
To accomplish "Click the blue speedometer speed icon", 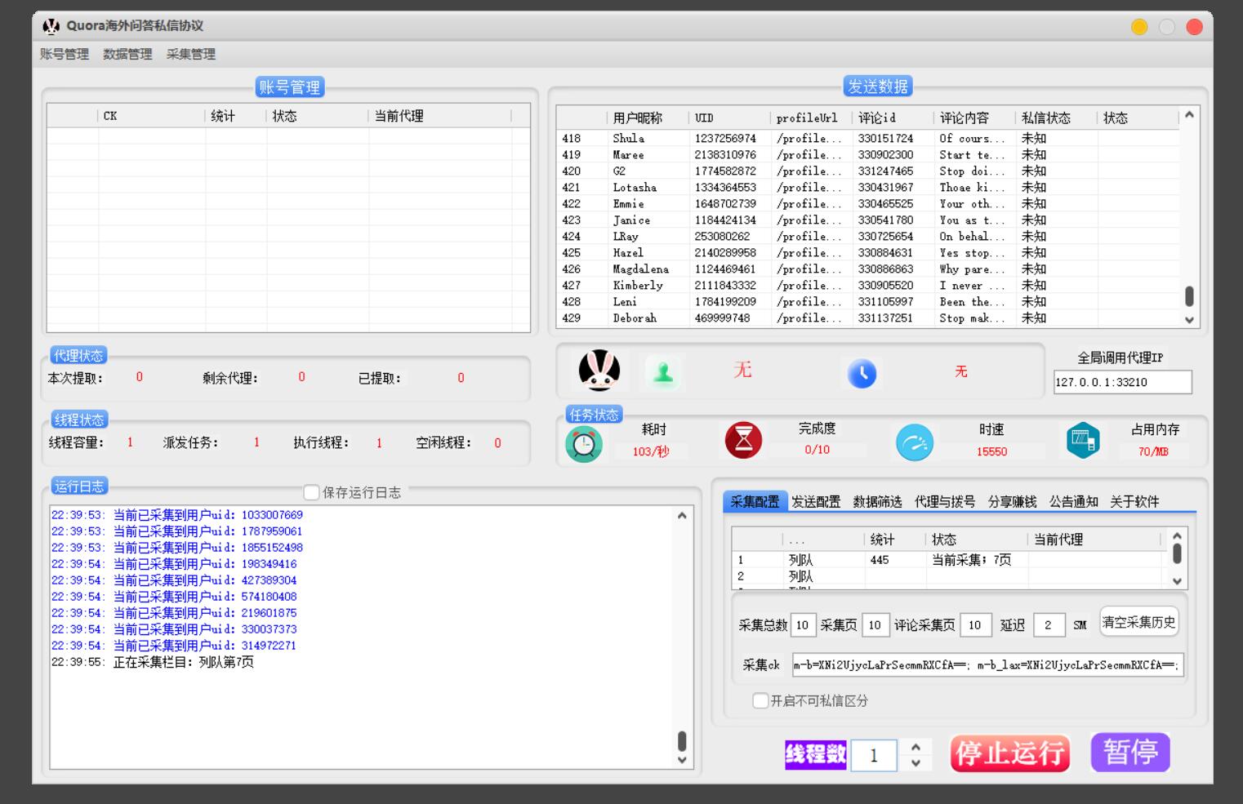I will click(x=914, y=443).
